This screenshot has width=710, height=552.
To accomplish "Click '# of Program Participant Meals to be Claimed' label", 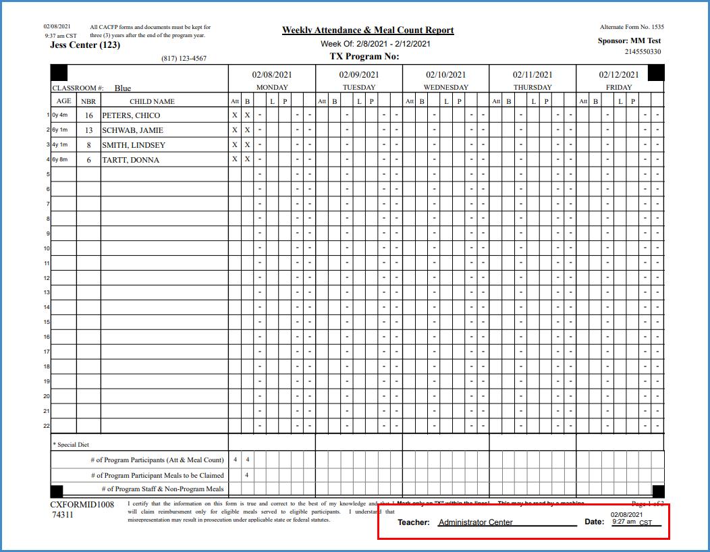I will (x=157, y=476).
